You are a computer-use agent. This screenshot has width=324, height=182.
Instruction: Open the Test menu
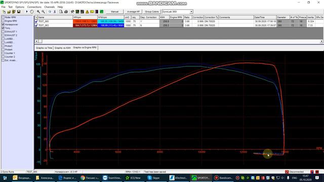10,7
